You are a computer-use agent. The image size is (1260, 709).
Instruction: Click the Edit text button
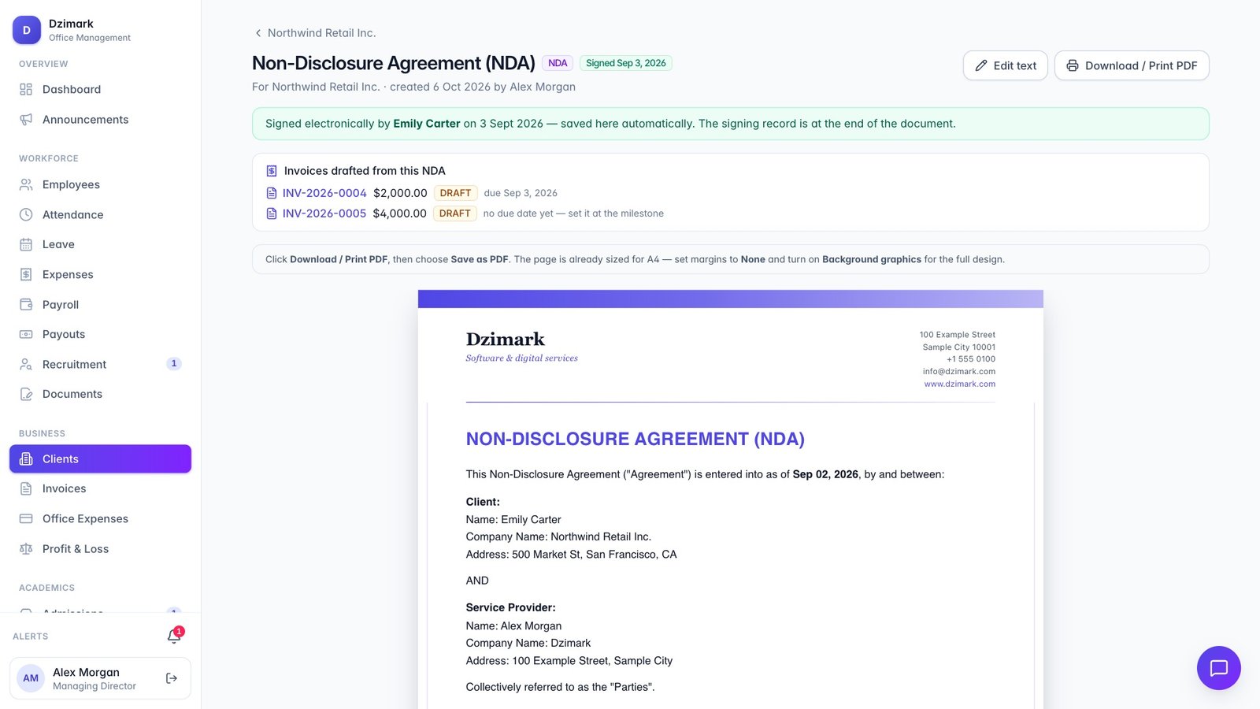(x=1006, y=65)
